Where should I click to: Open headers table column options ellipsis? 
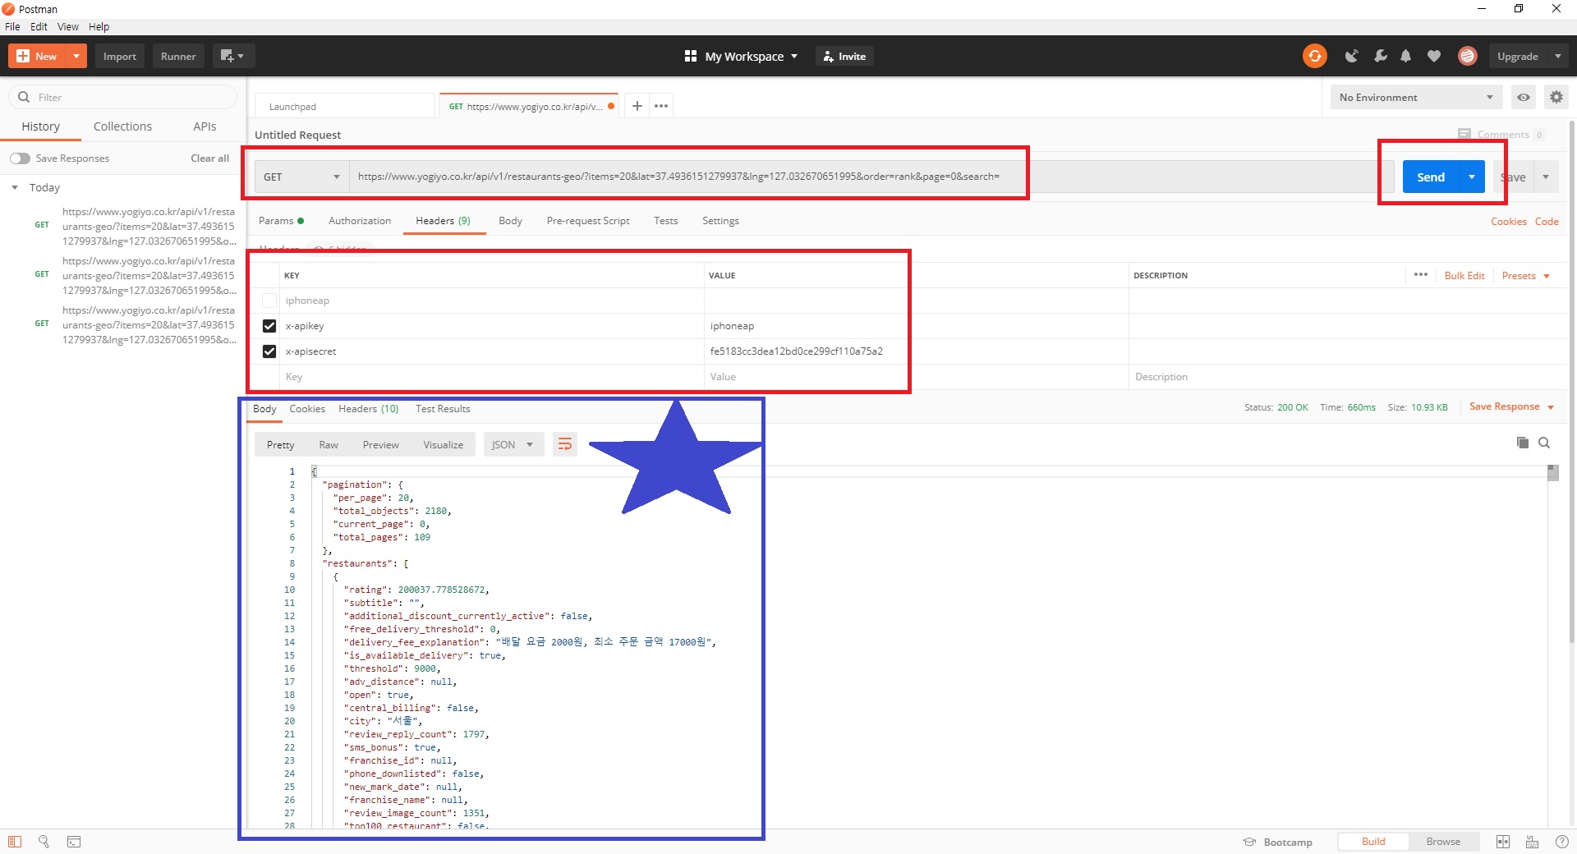pyautogui.click(x=1421, y=275)
